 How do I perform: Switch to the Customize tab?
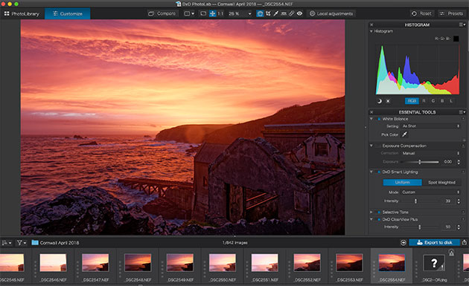tap(68, 13)
